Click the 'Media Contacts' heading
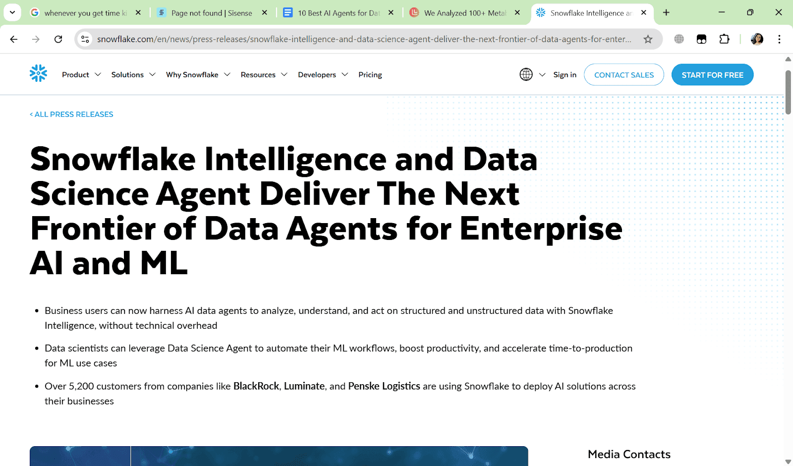The image size is (793, 466). pyautogui.click(x=629, y=454)
